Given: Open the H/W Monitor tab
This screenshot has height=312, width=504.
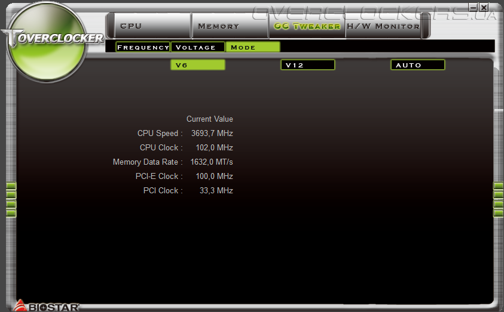Looking at the screenshot, I should pyautogui.click(x=383, y=26).
